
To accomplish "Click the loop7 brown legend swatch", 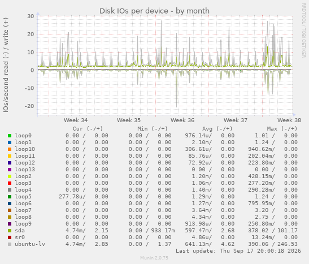I will coord(10,210).
